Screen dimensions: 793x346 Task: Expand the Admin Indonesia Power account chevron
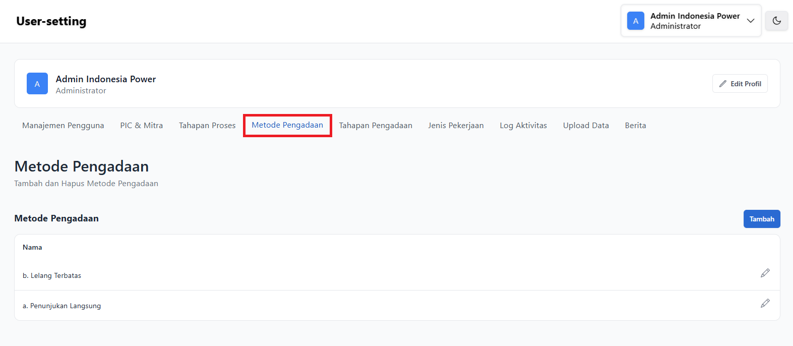tap(750, 21)
